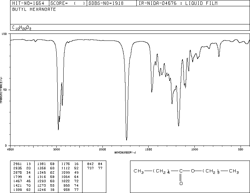Click the 500 label on wavenumber axis
The image size is (250, 193).
(x=241, y=149)
